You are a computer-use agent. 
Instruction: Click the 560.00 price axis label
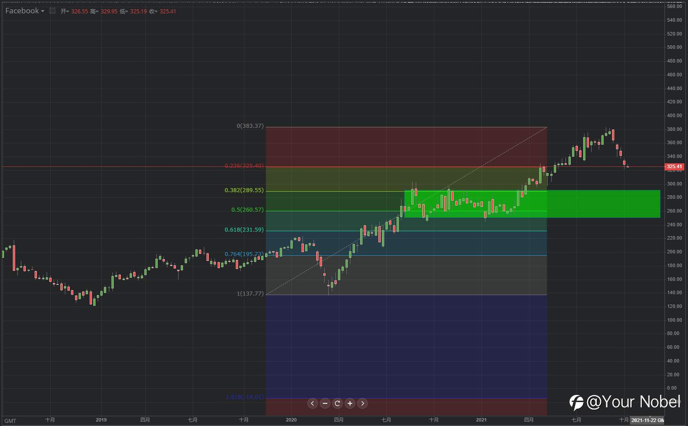(x=674, y=6)
